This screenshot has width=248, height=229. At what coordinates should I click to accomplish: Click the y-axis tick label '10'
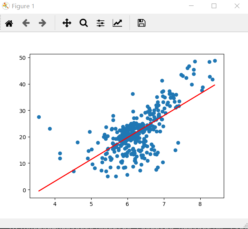22,164
